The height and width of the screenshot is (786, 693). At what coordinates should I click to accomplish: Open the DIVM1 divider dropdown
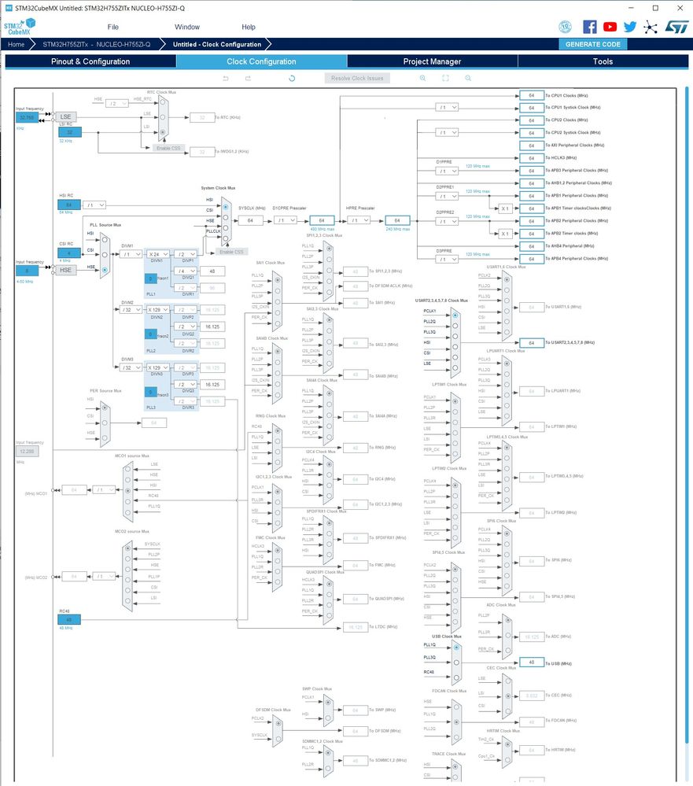131,254
